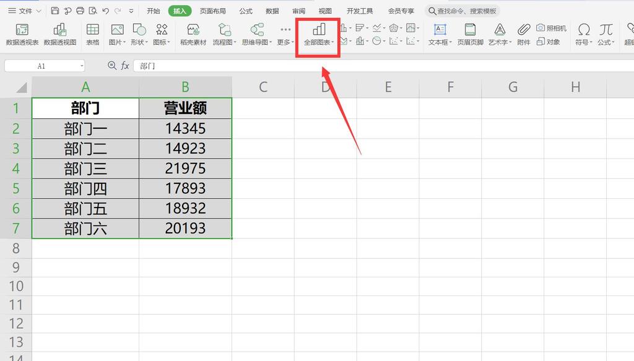
Task: Open the 文件 file menu
Action: click(25, 11)
